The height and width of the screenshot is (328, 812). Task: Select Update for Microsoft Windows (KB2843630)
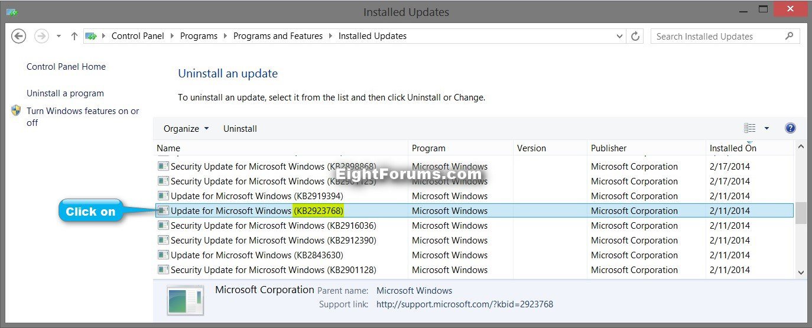tap(475, 255)
